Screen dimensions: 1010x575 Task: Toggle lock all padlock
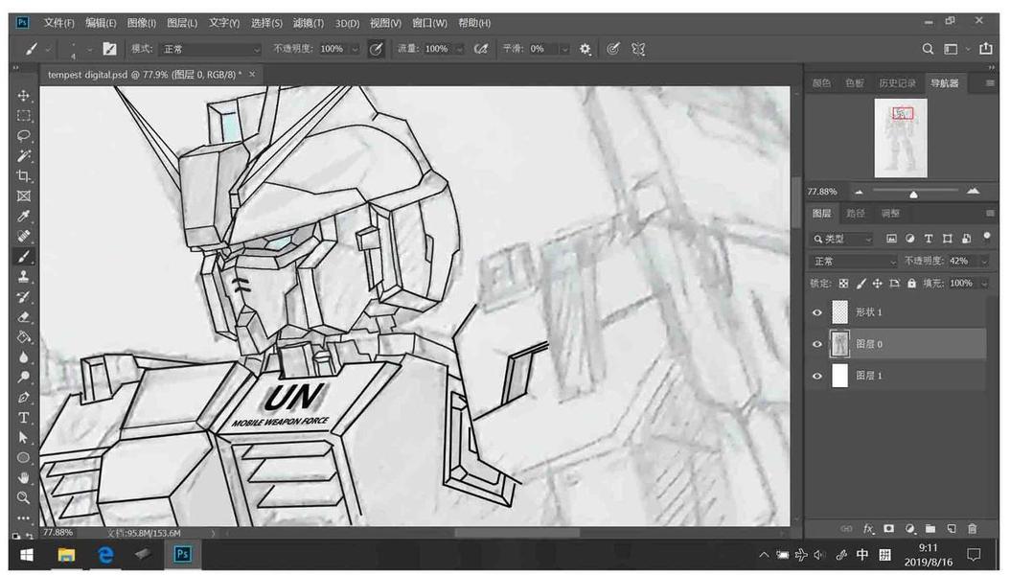click(911, 284)
